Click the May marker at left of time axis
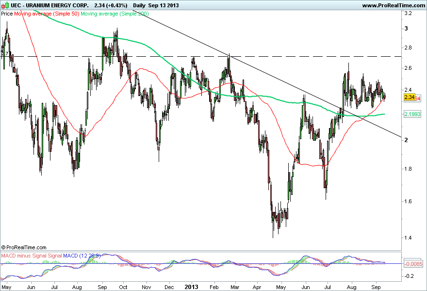This screenshot has width=427, height=291. [x=6, y=287]
